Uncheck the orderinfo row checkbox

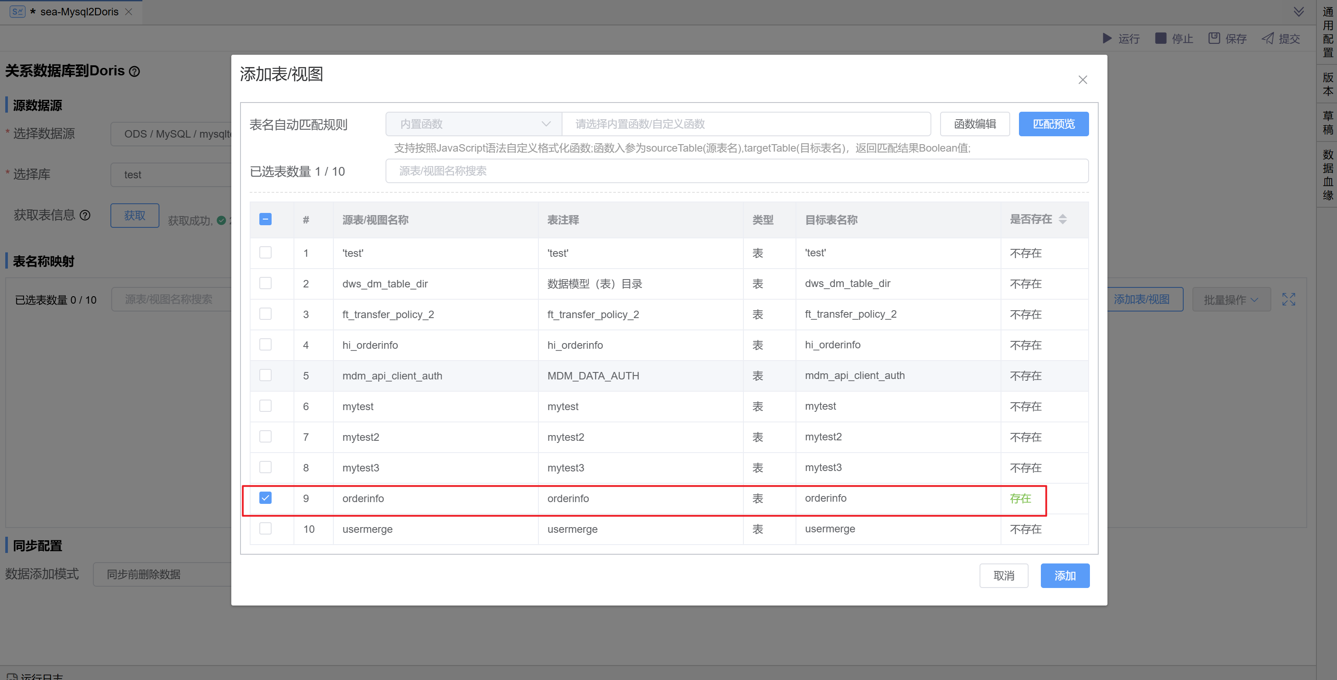[265, 498]
